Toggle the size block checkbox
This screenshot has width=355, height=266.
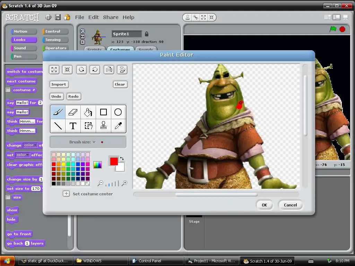coord(8,197)
